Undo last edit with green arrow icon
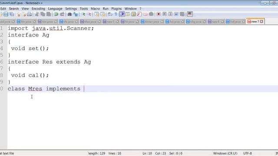Viewport: 278px width, 156px height. tap(56, 14)
